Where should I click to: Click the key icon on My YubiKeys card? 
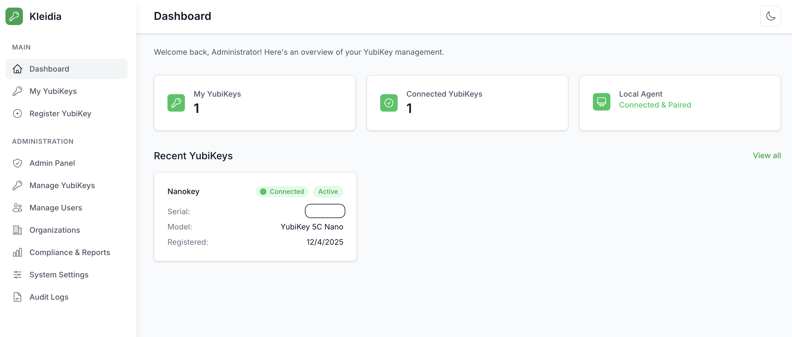pos(176,103)
